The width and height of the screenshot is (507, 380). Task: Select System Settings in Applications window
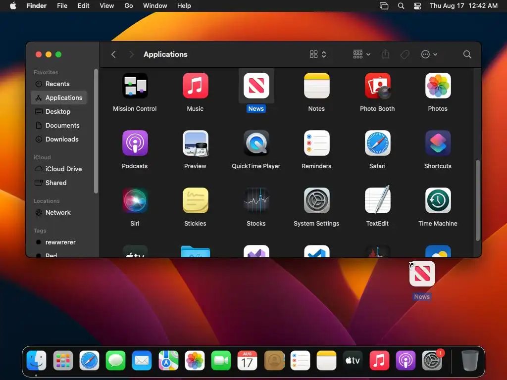click(x=316, y=200)
